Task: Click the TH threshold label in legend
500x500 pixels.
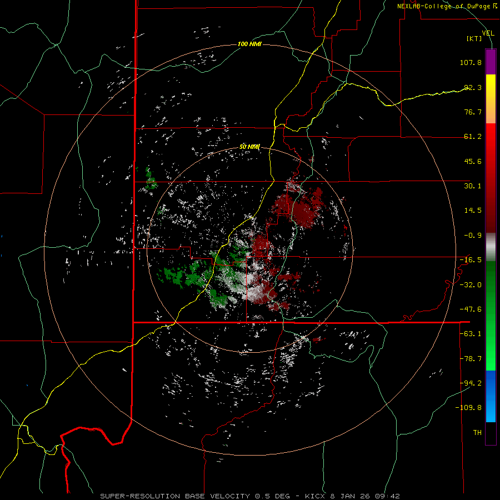Action: point(477,433)
